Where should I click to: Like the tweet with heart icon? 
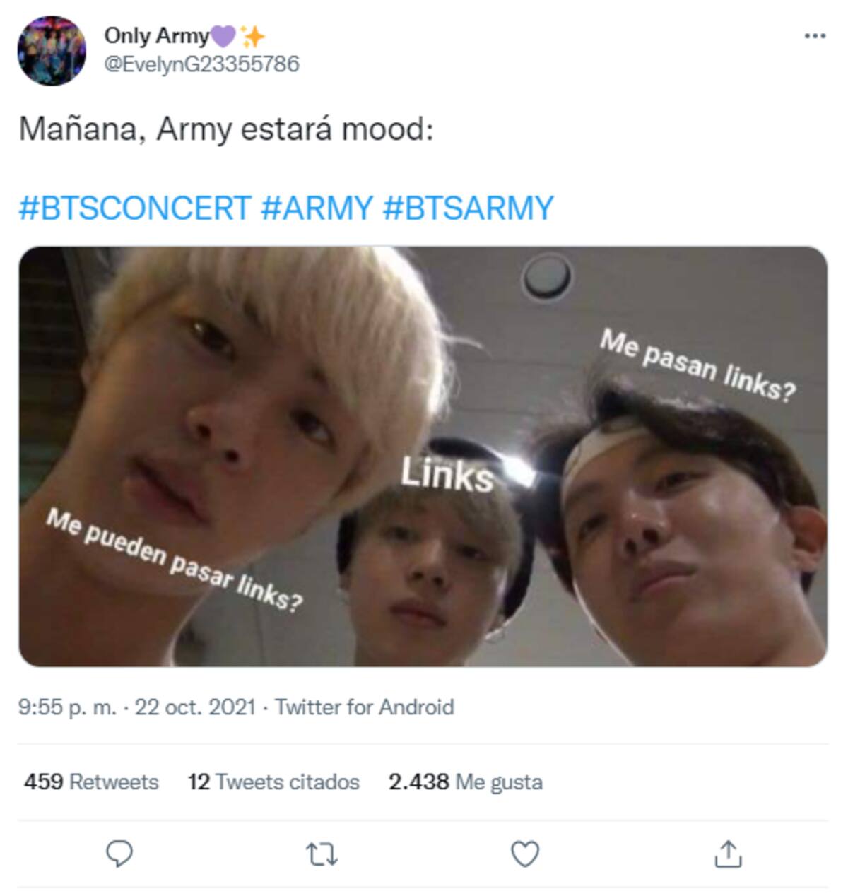tap(524, 854)
